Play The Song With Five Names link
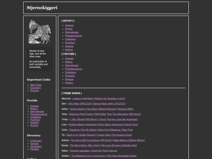The height and width of the screenshot is (159, 212). coord(91,140)
